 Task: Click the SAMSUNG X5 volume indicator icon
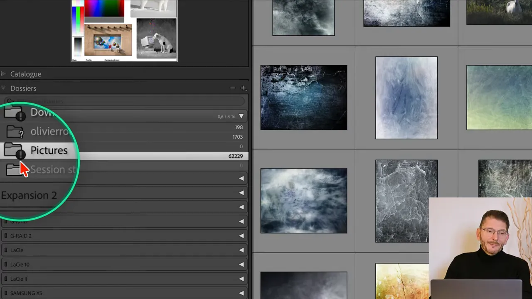tap(6, 293)
